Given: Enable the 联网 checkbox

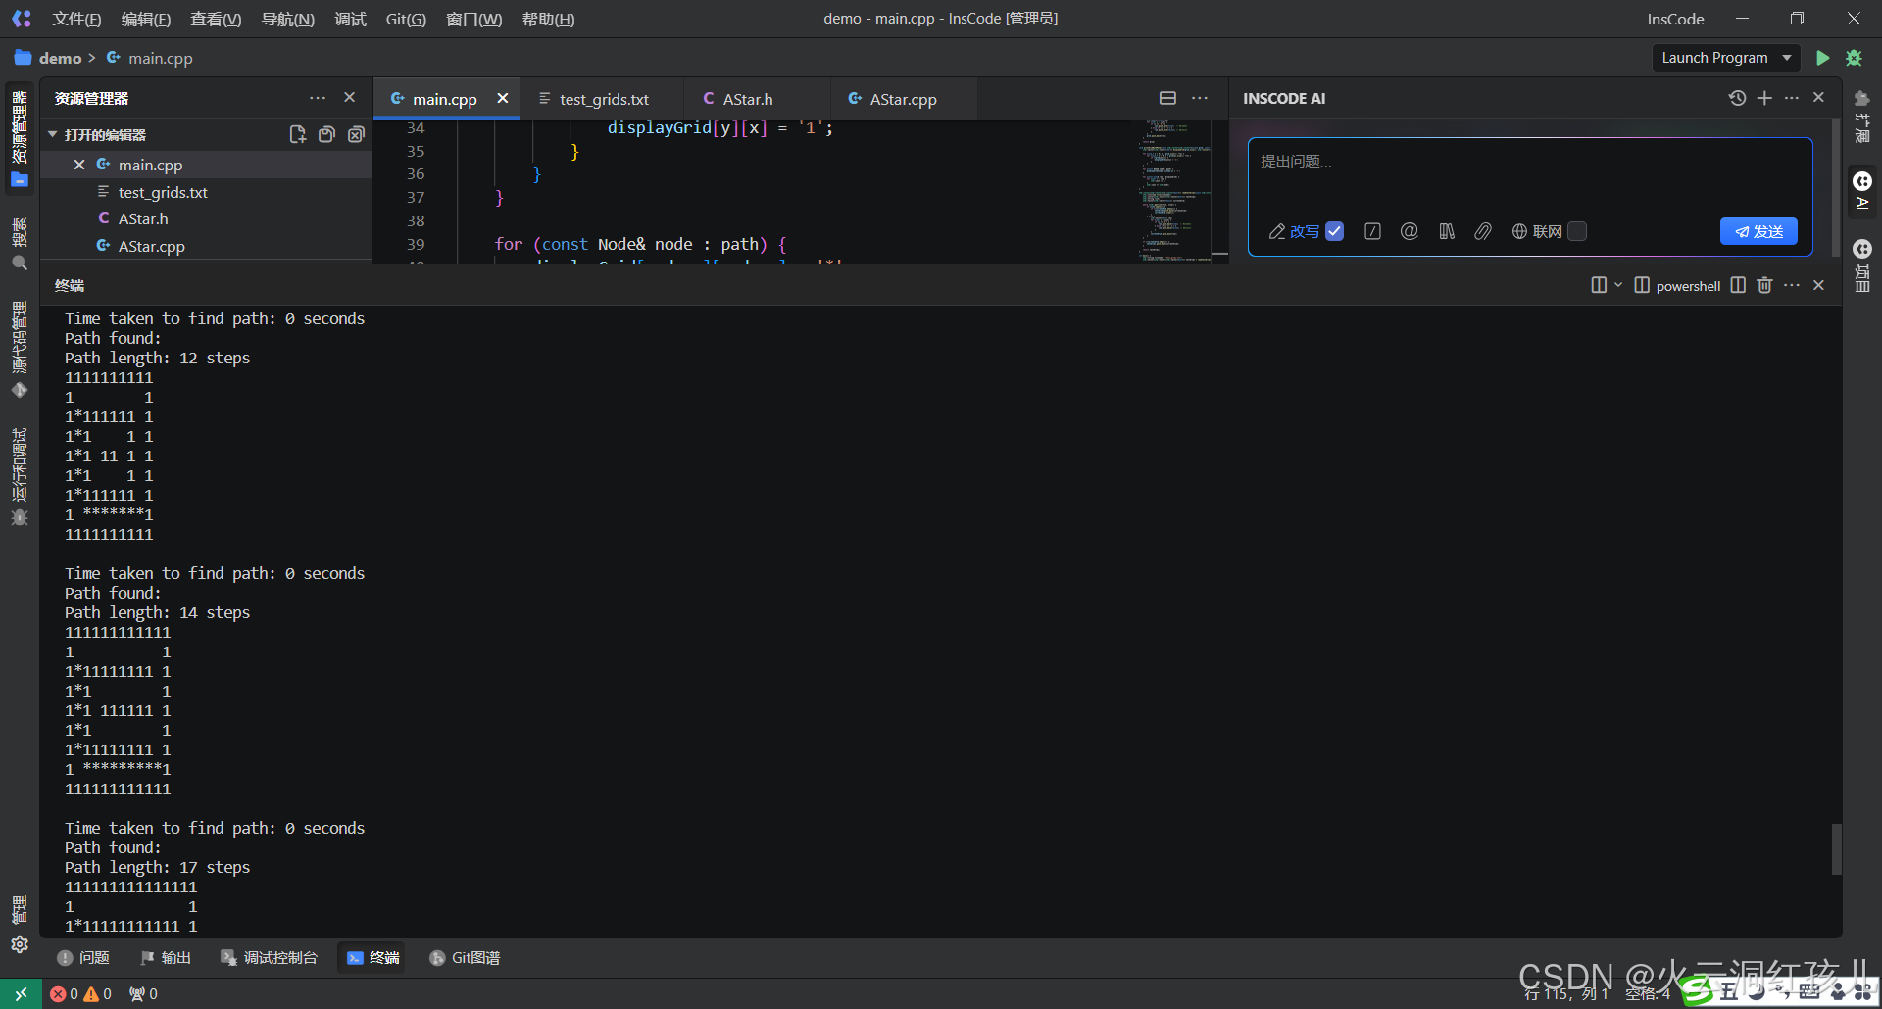Looking at the screenshot, I should tap(1577, 231).
